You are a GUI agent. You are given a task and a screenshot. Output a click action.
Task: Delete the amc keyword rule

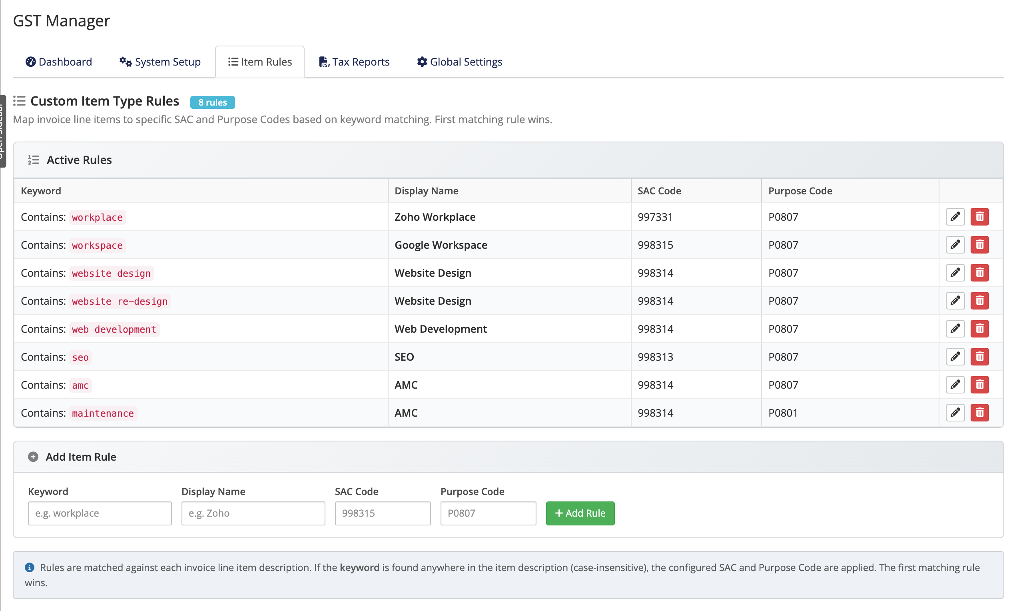click(x=979, y=385)
